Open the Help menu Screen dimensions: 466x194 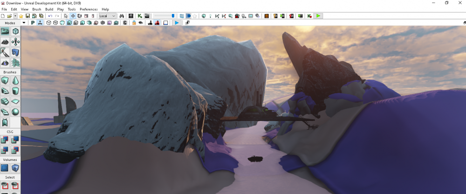[x=105, y=9]
